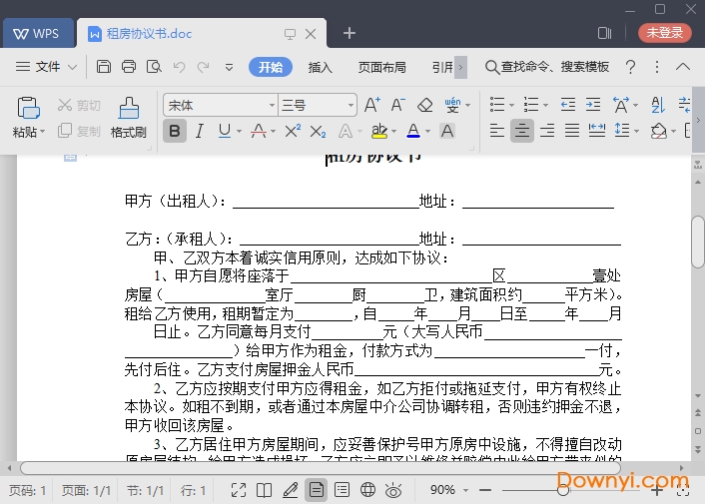Viewport: 705px width, 504px height.
Task: Open the font name 宋体 dropdown
Action: (272, 105)
